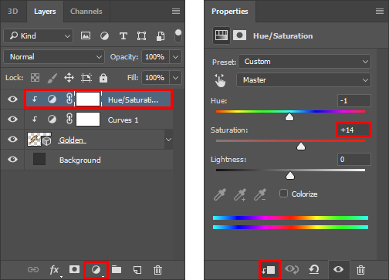Select the Layers tab
This screenshot has width=389, height=280.
point(45,12)
